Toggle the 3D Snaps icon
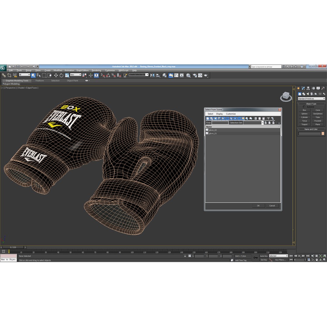Image resolution: width=327 pixels, height=327 pixels. [x=103, y=75]
